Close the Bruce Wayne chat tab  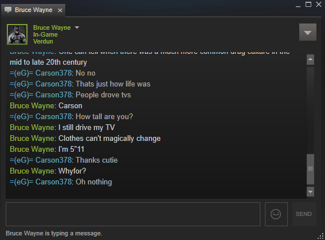pyautogui.click(x=60, y=10)
